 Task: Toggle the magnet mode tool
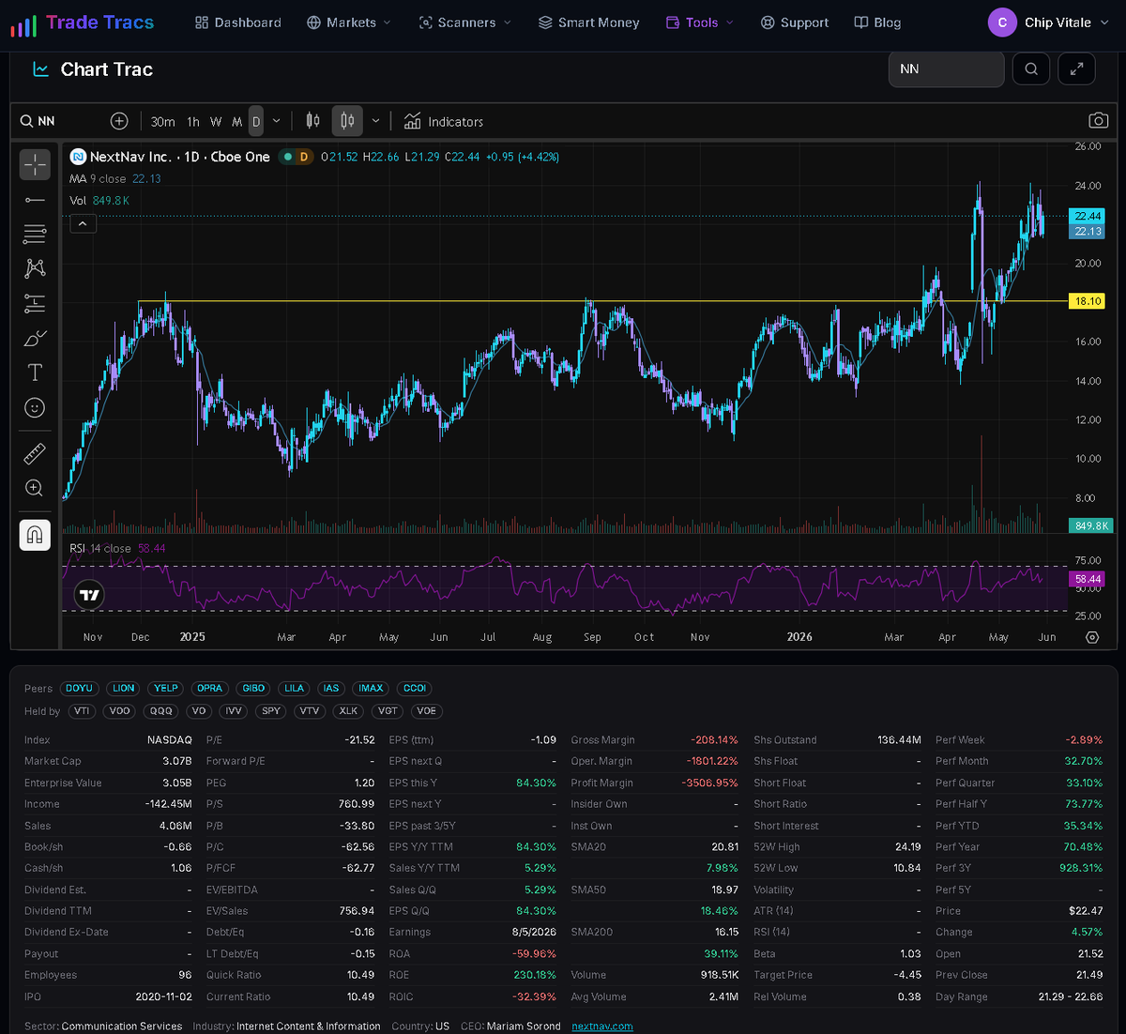click(x=35, y=535)
